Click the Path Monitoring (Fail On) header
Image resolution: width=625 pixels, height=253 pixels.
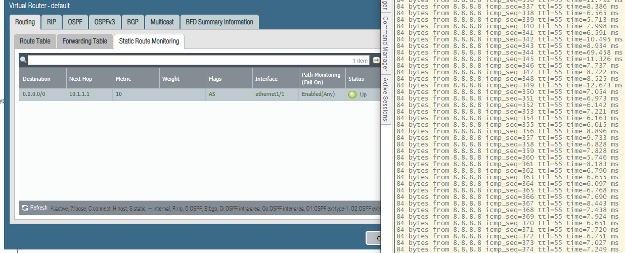[x=322, y=79]
